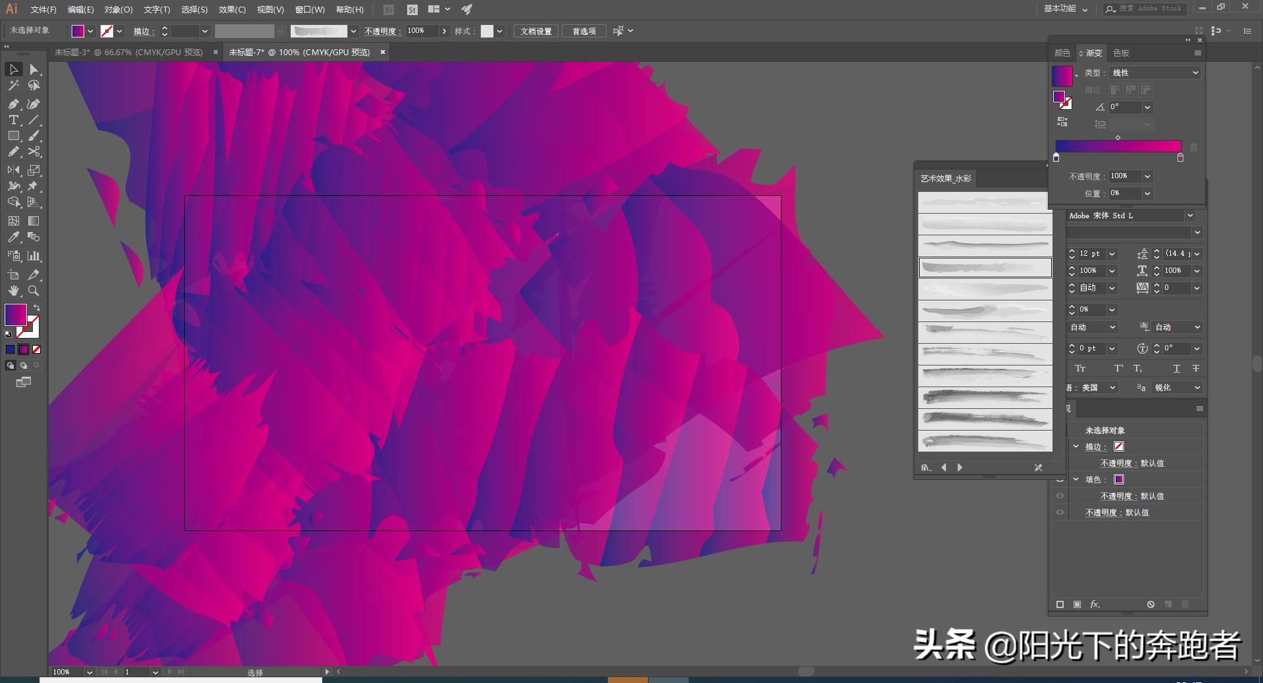
Task: Click the purple gradient stop on the gradient slider
Action: 1056,157
